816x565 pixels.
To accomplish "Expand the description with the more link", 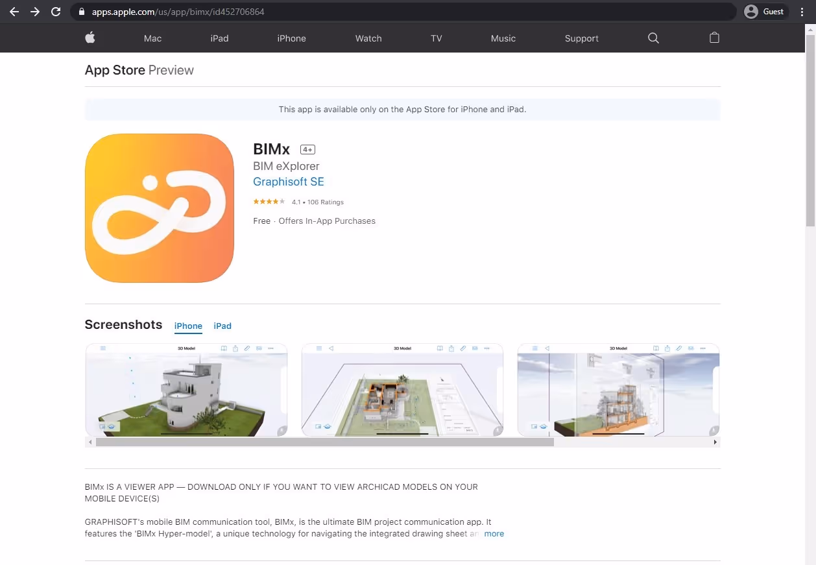I will pos(494,533).
